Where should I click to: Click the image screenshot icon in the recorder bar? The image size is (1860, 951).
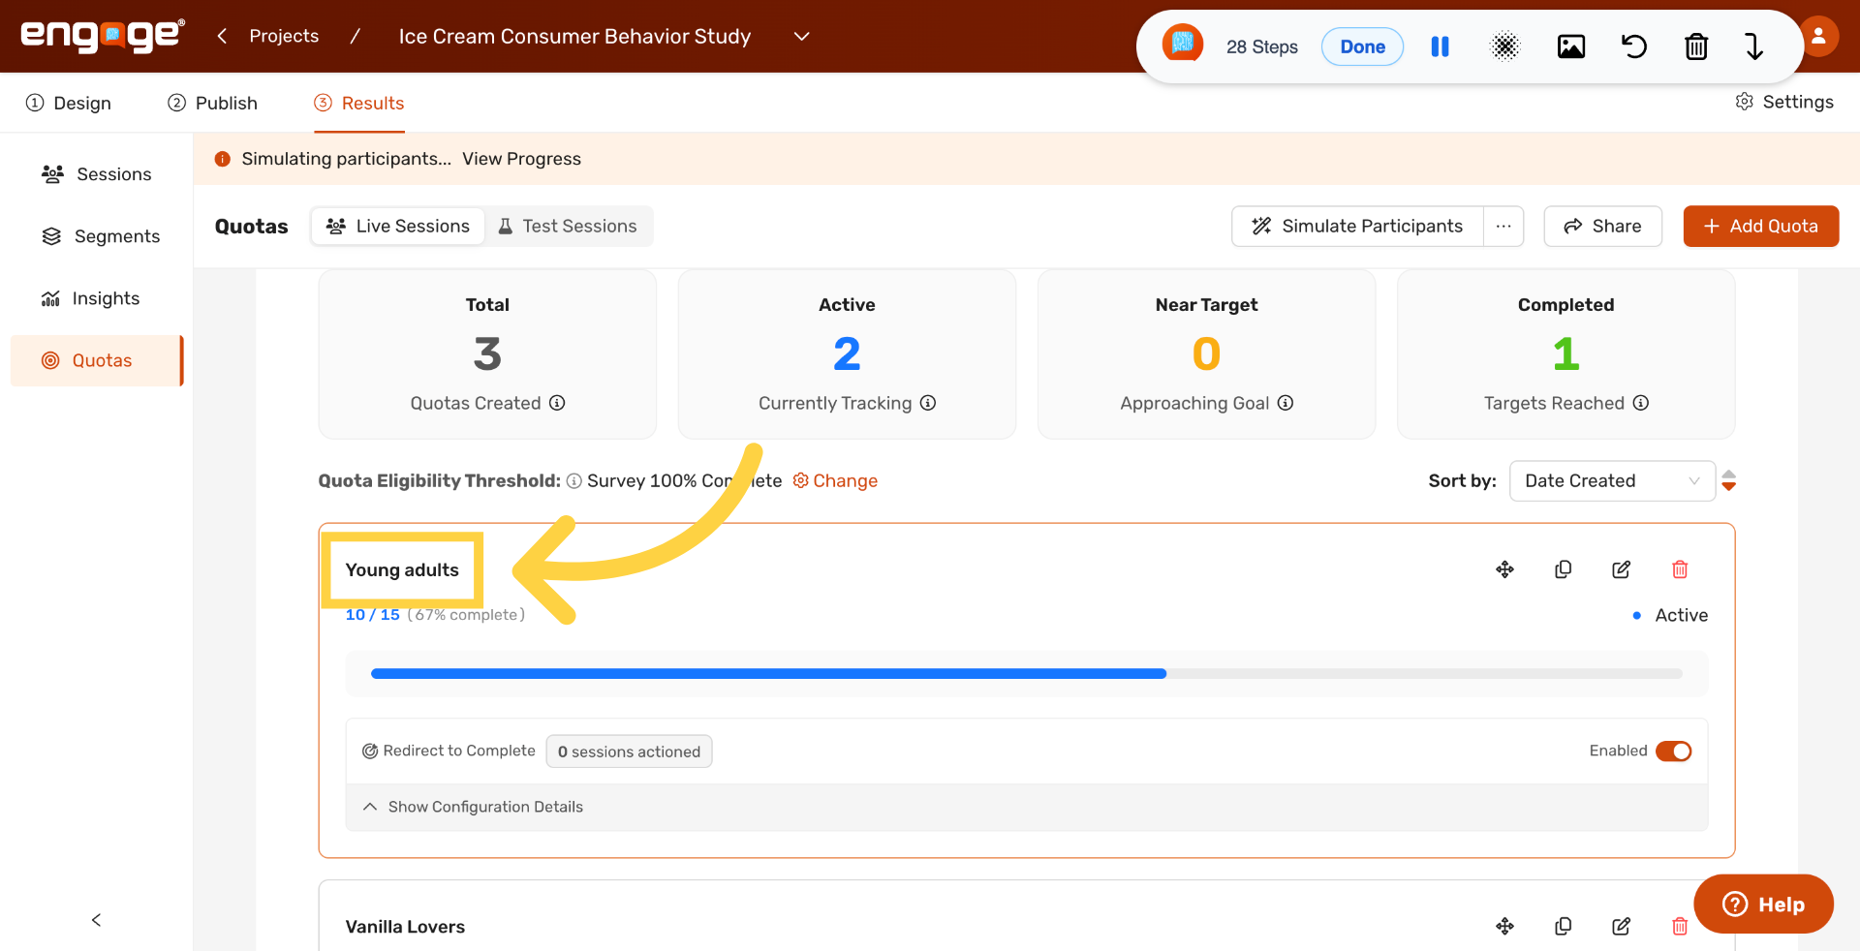[x=1570, y=46]
